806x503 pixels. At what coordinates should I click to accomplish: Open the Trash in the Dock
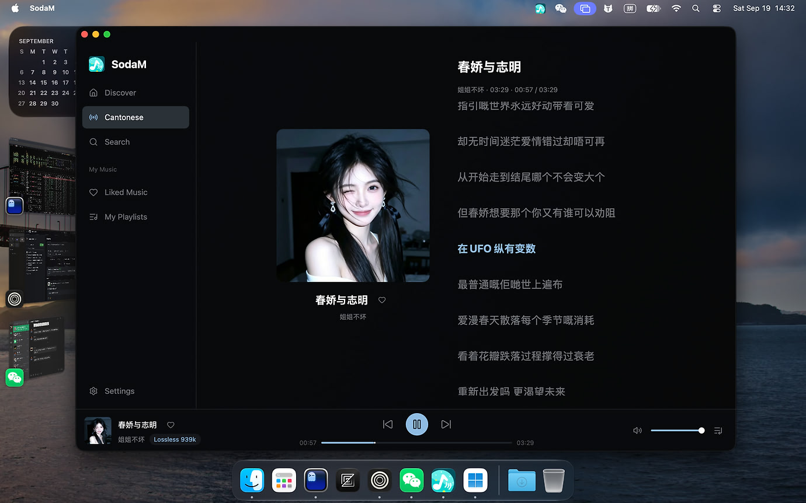pyautogui.click(x=554, y=481)
